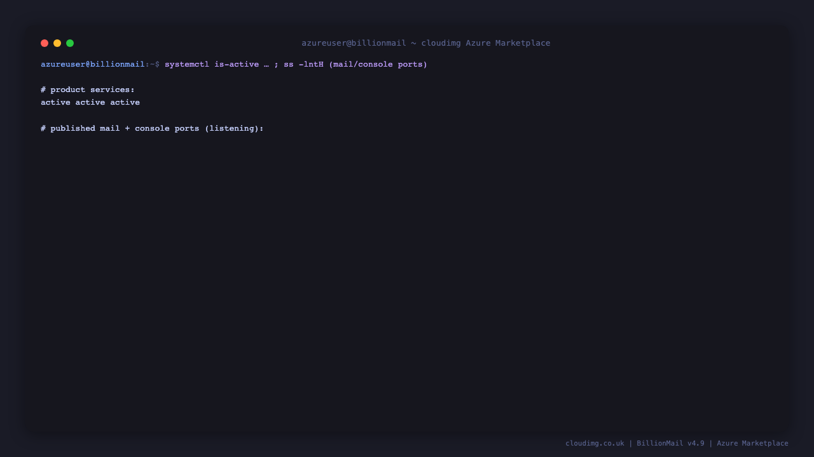Click the green maximize window dot
This screenshot has width=814, height=457.
[x=70, y=43]
